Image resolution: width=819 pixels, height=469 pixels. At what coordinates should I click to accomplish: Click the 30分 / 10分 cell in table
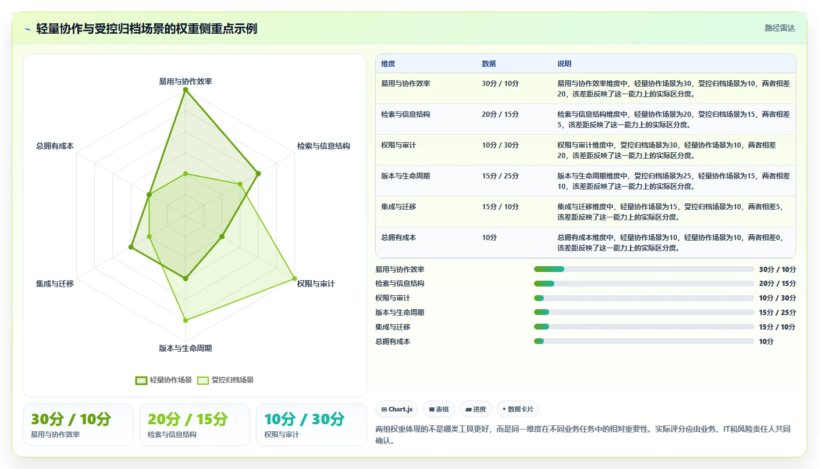(500, 84)
